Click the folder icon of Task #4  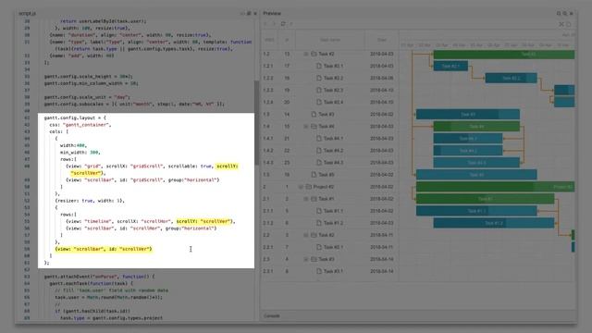(314, 127)
